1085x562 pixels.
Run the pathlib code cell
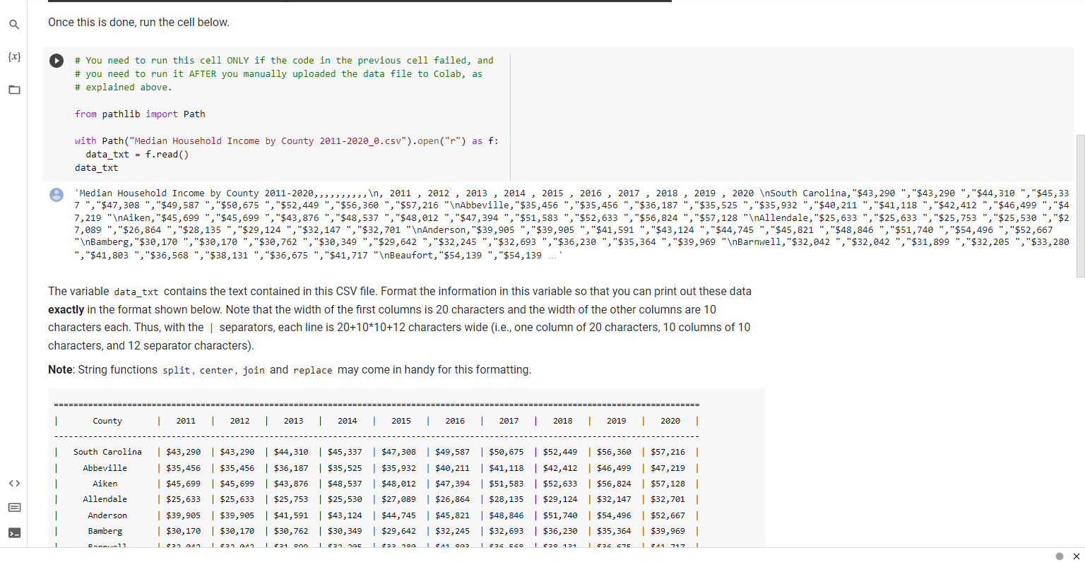[x=57, y=60]
